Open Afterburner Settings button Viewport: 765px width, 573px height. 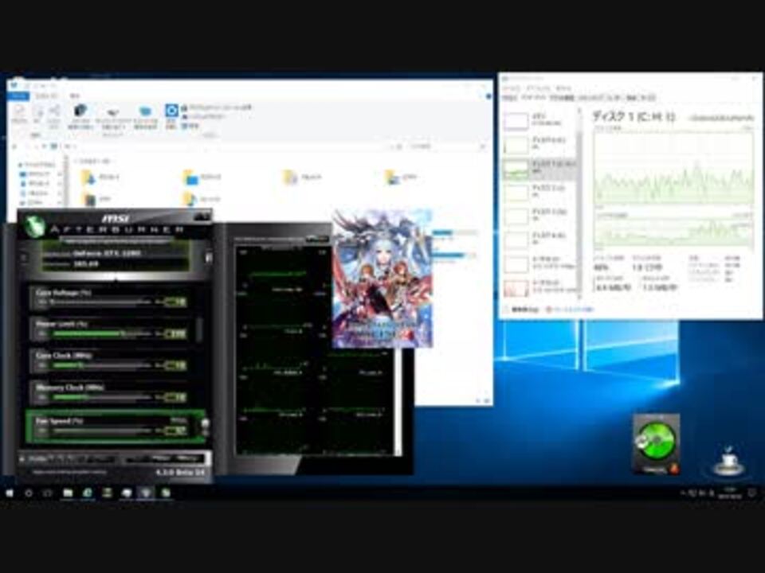[188, 458]
